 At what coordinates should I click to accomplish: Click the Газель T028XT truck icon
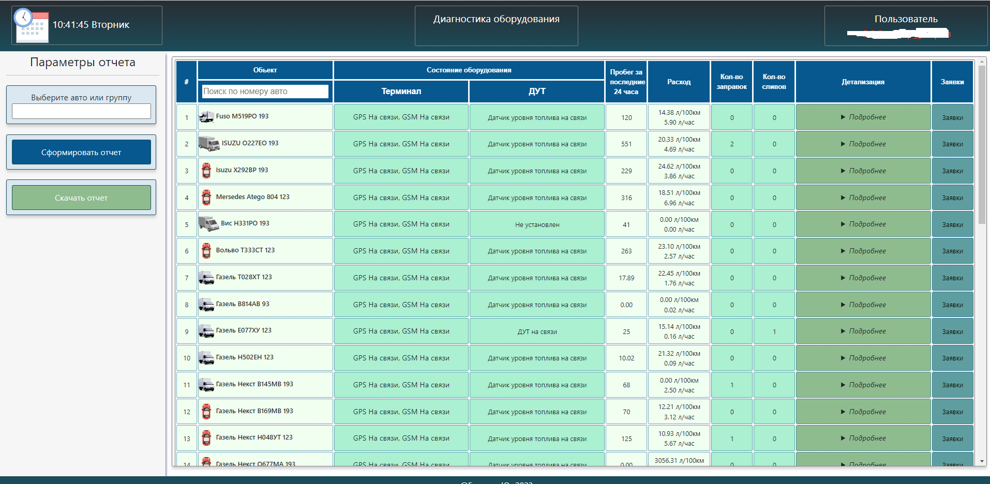(x=206, y=278)
